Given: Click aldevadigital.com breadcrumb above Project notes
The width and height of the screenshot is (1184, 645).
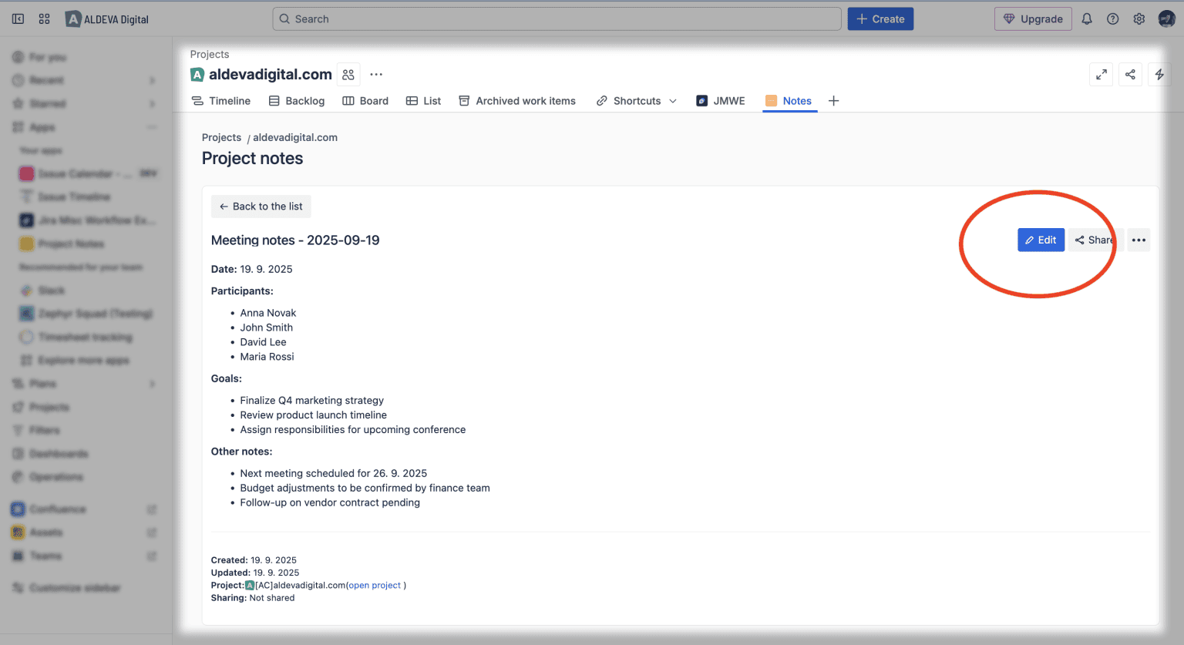Looking at the screenshot, I should [x=295, y=138].
